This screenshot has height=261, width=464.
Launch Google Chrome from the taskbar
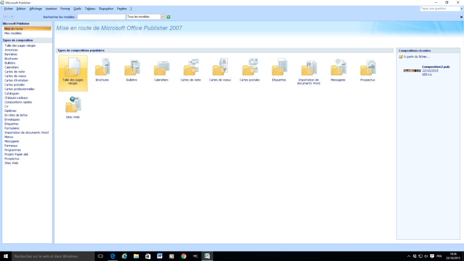click(184, 256)
